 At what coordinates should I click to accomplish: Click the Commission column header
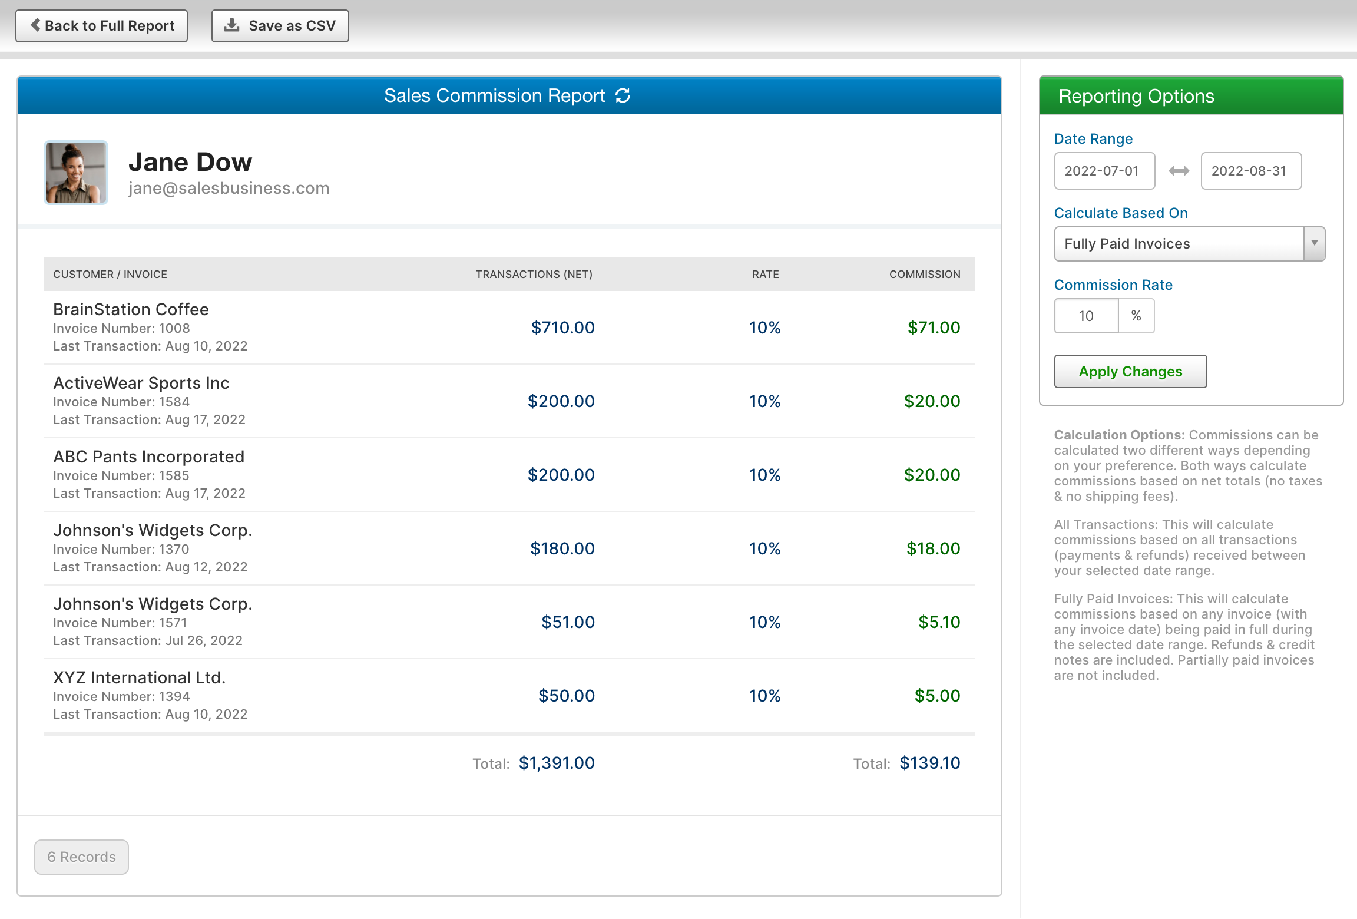click(925, 274)
